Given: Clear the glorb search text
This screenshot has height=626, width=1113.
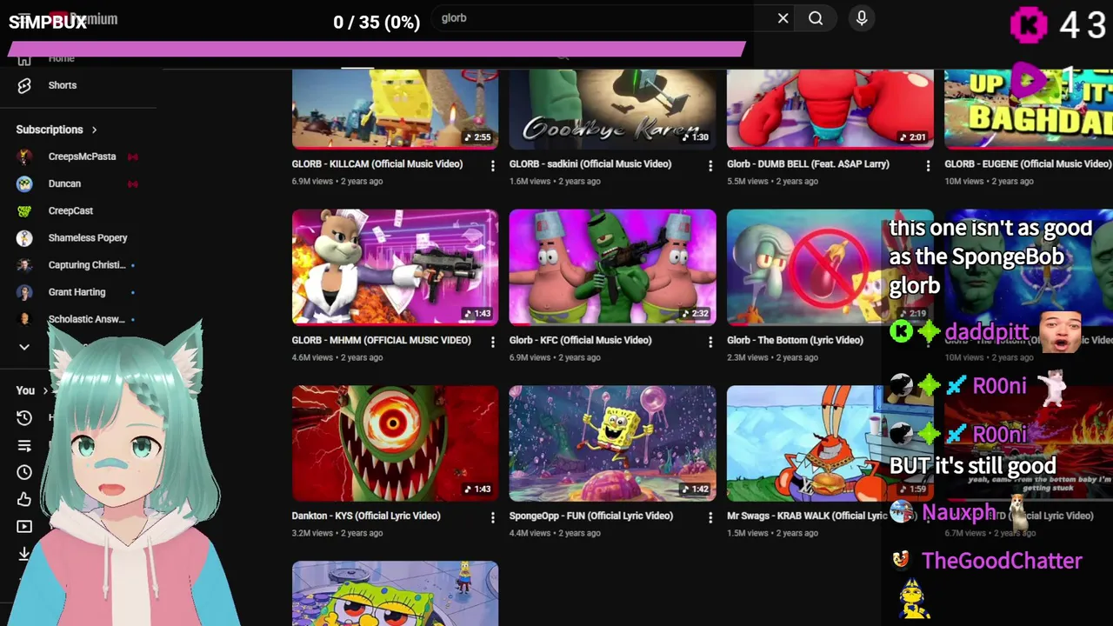Looking at the screenshot, I should click(x=783, y=18).
